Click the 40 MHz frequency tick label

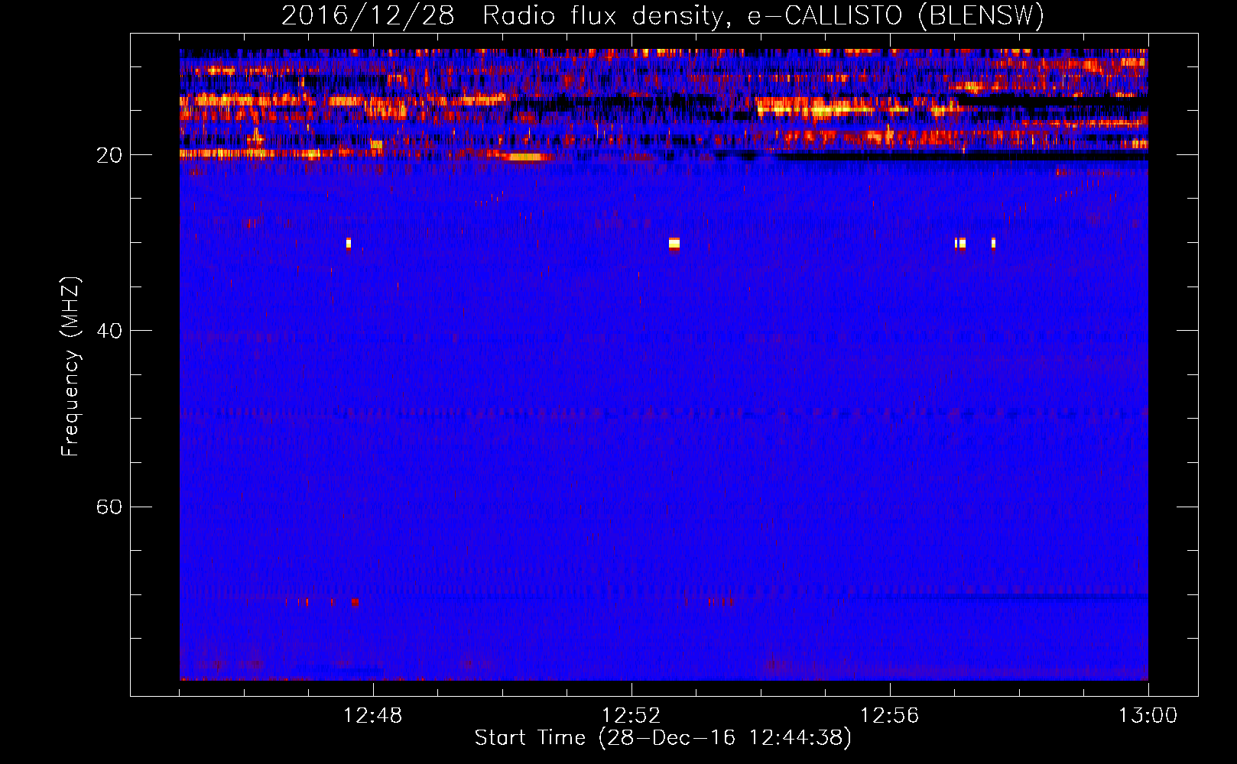pos(109,331)
